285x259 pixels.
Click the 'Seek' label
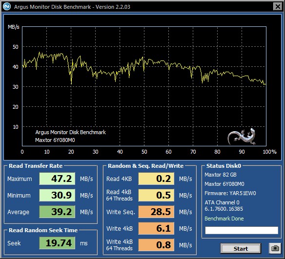(14, 243)
